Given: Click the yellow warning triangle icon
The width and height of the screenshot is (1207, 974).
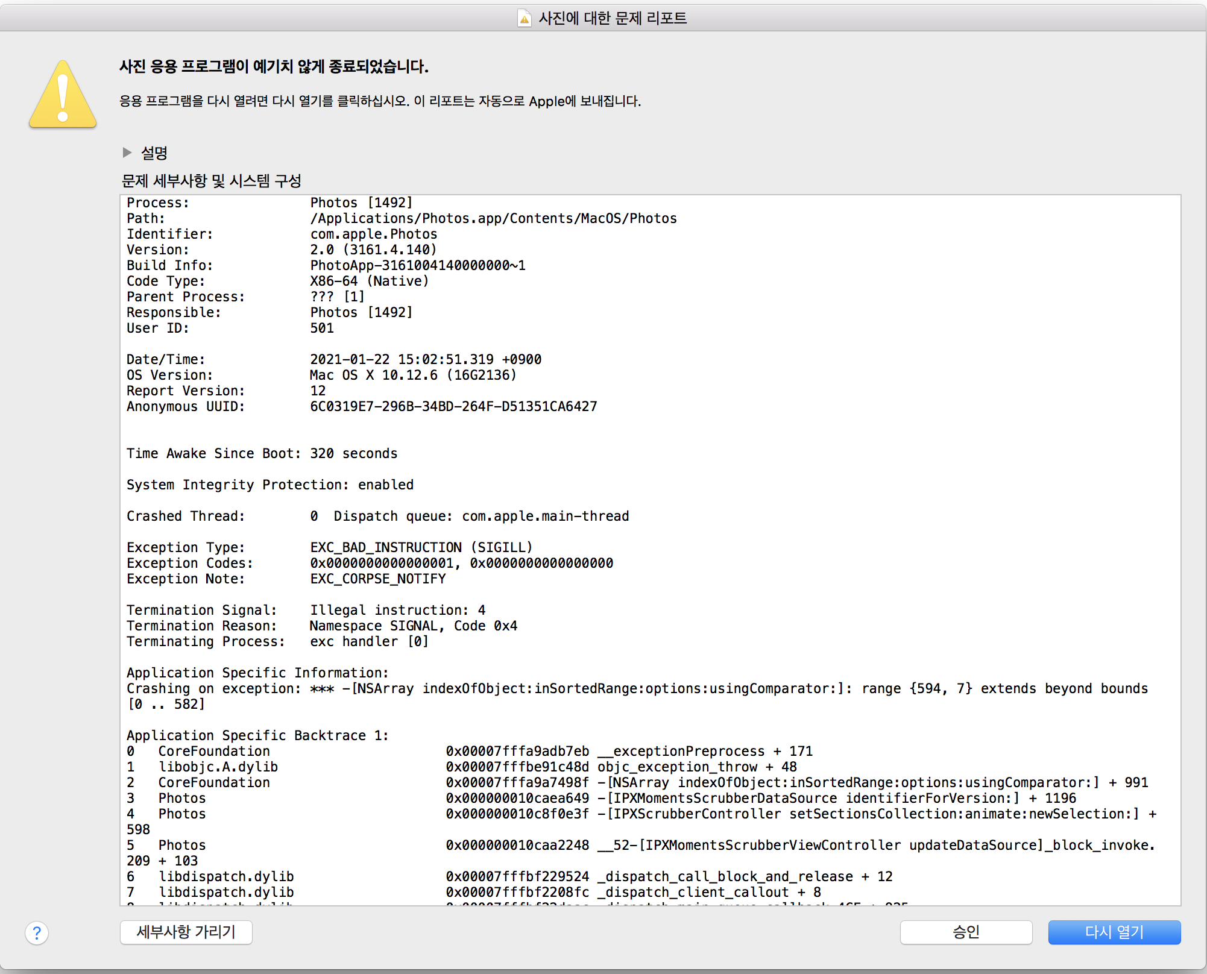Looking at the screenshot, I should click(x=63, y=95).
